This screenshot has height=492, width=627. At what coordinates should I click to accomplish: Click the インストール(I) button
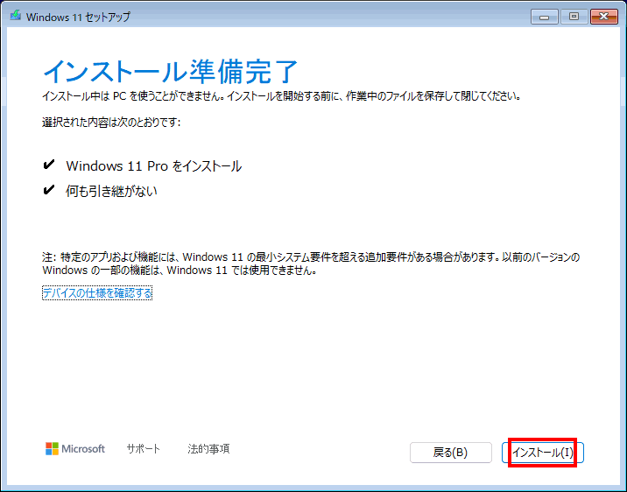[x=543, y=453]
